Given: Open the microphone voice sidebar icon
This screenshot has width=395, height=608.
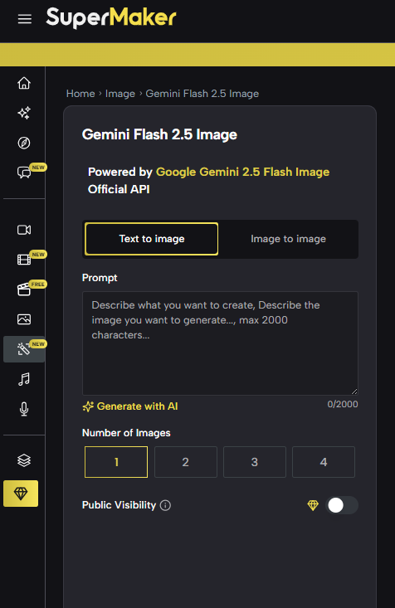Looking at the screenshot, I should point(24,409).
